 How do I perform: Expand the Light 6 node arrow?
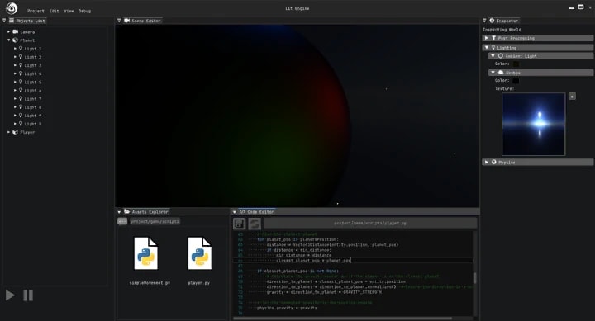pos(15,90)
